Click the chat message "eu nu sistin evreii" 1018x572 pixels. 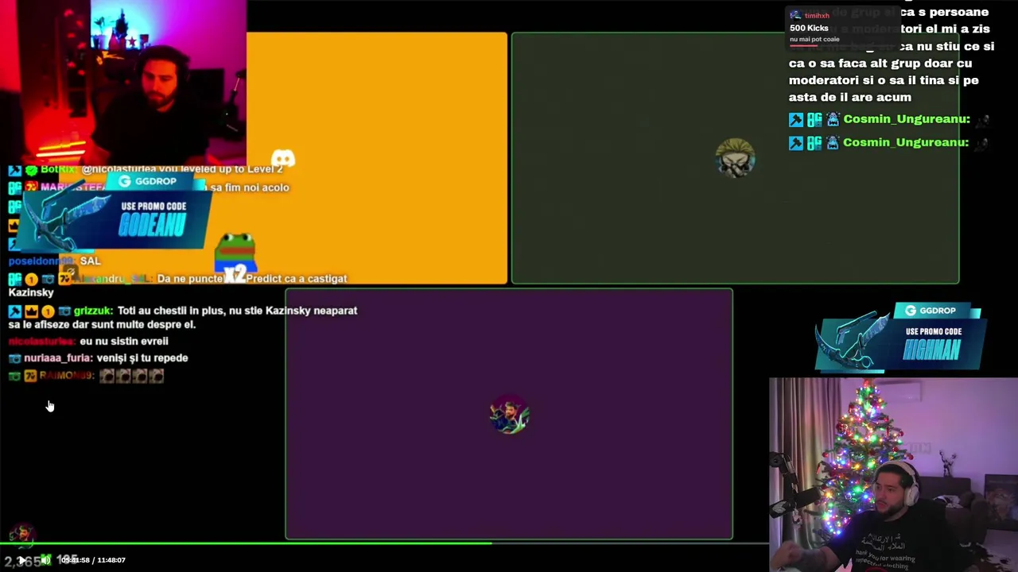(x=124, y=342)
